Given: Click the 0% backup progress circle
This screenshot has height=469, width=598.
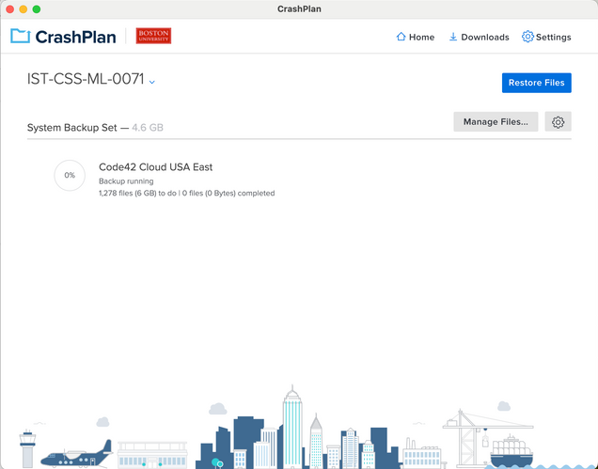Looking at the screenshot, I should (70, 176).
